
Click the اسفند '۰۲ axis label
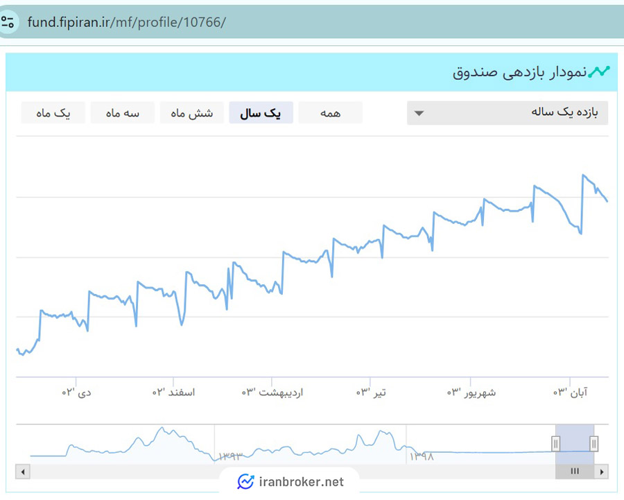pyautogui.click(x=173, y=393)
